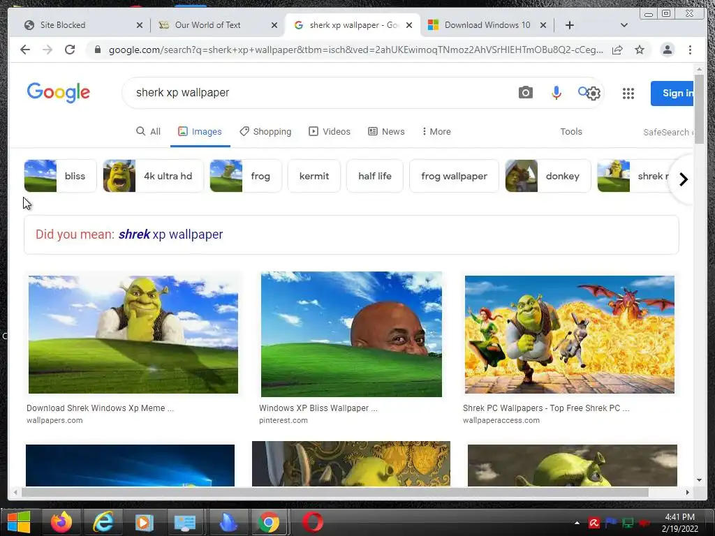This screenshot has height=536, width=715.
Task: Filter results by the 4k ultra hd chip
Action: (153, 176)
